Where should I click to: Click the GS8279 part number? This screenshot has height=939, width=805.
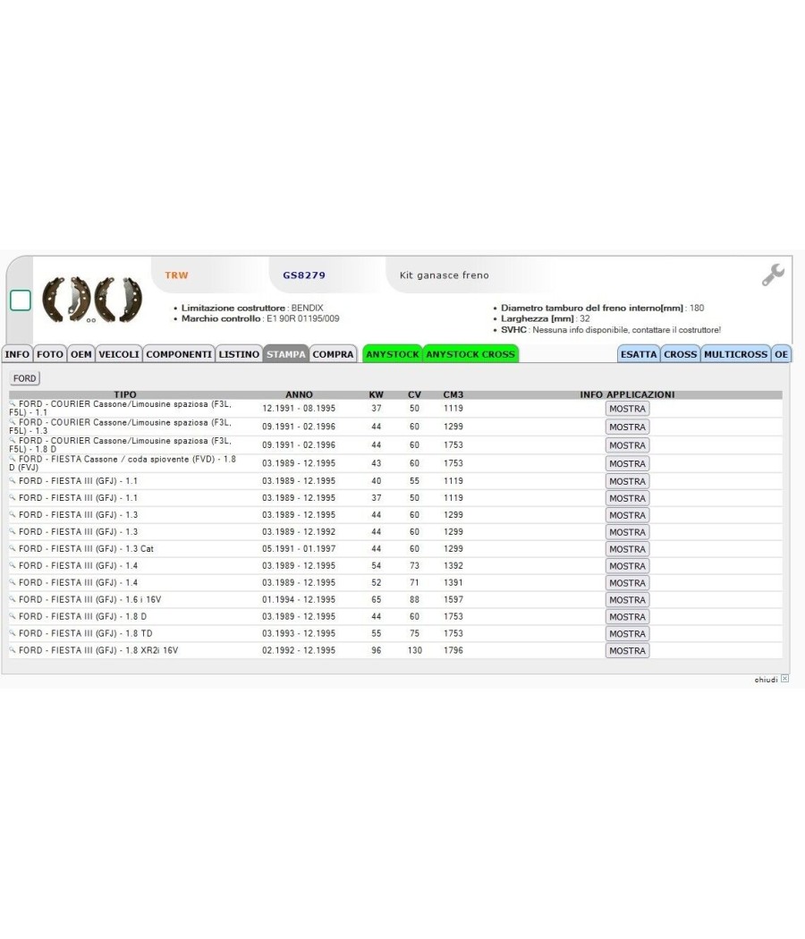coord(304,275)
